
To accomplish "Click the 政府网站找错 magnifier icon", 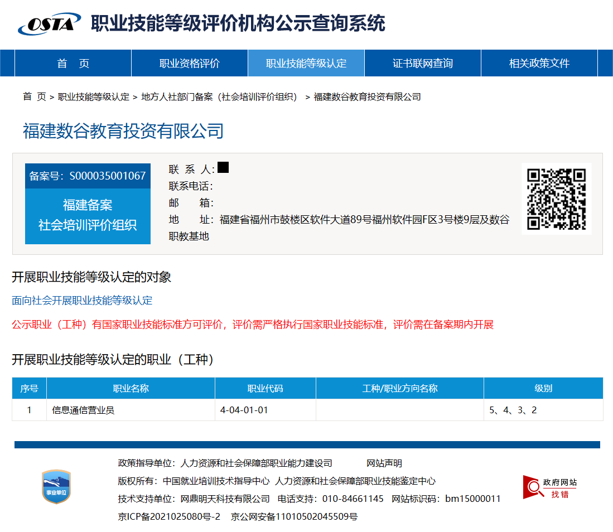I will [533, 487].
